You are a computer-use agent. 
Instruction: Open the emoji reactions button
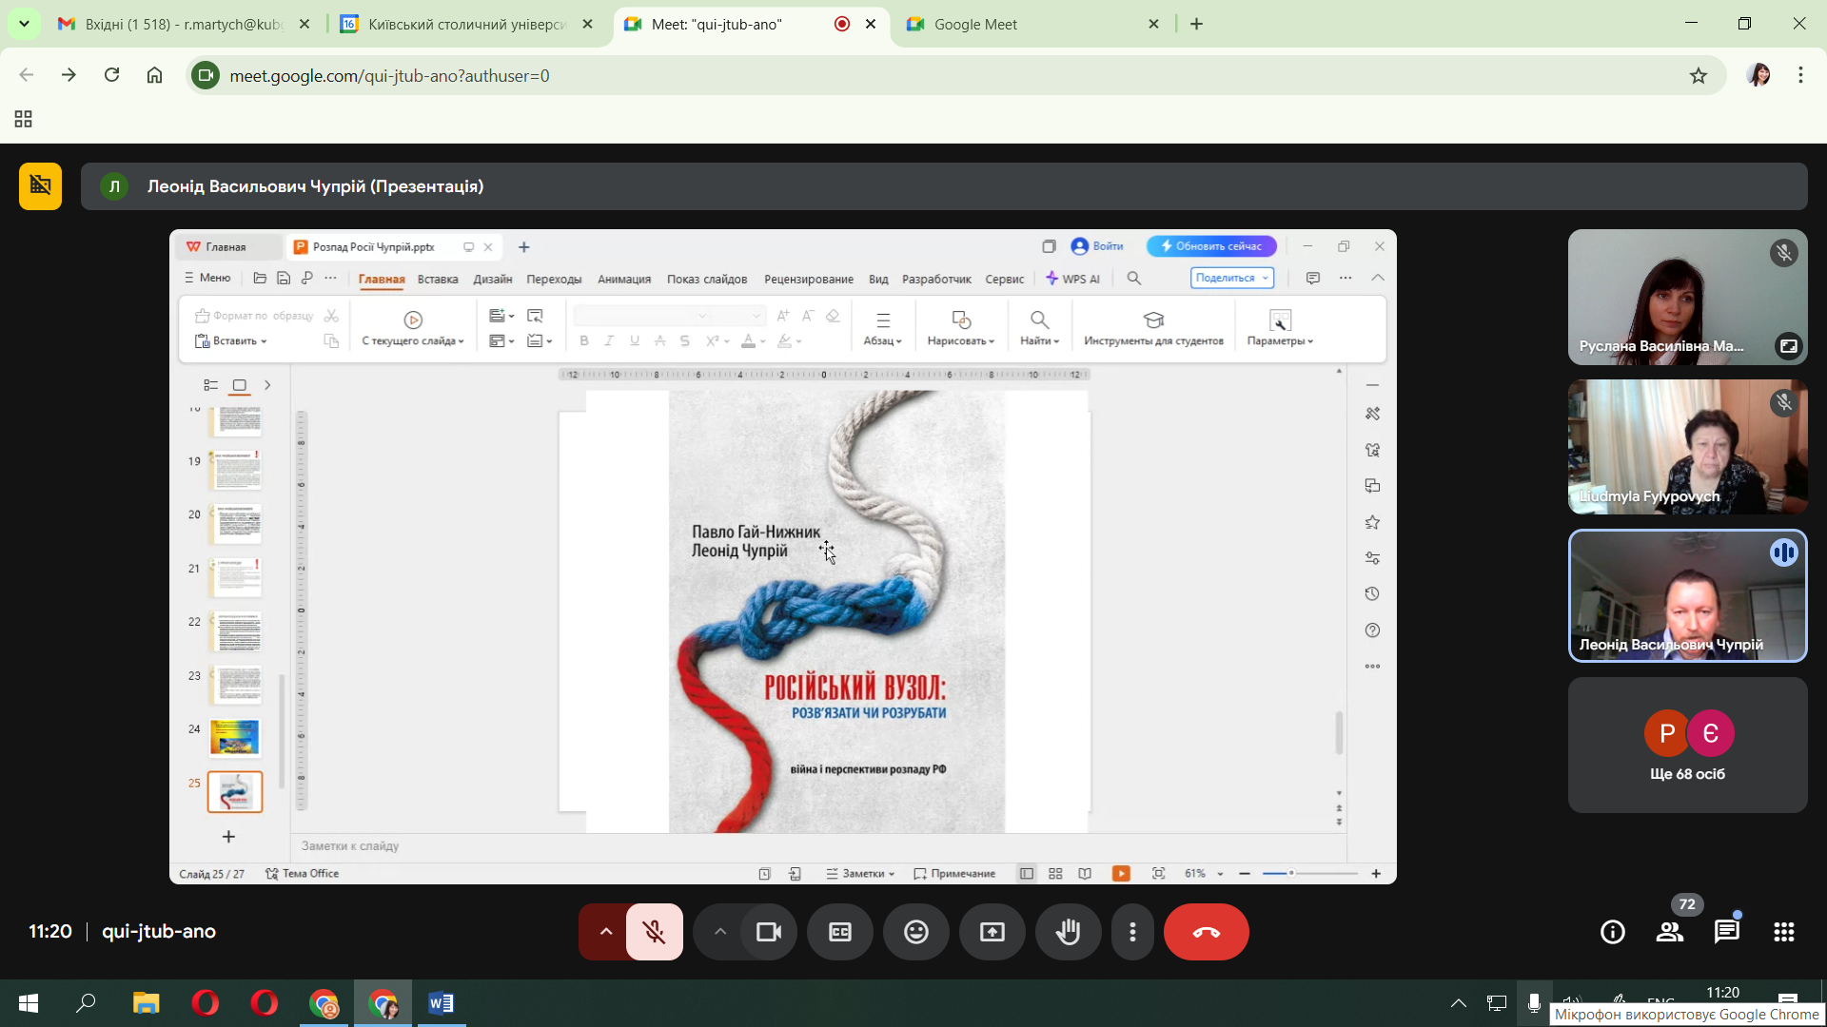(x=915, y=932)
